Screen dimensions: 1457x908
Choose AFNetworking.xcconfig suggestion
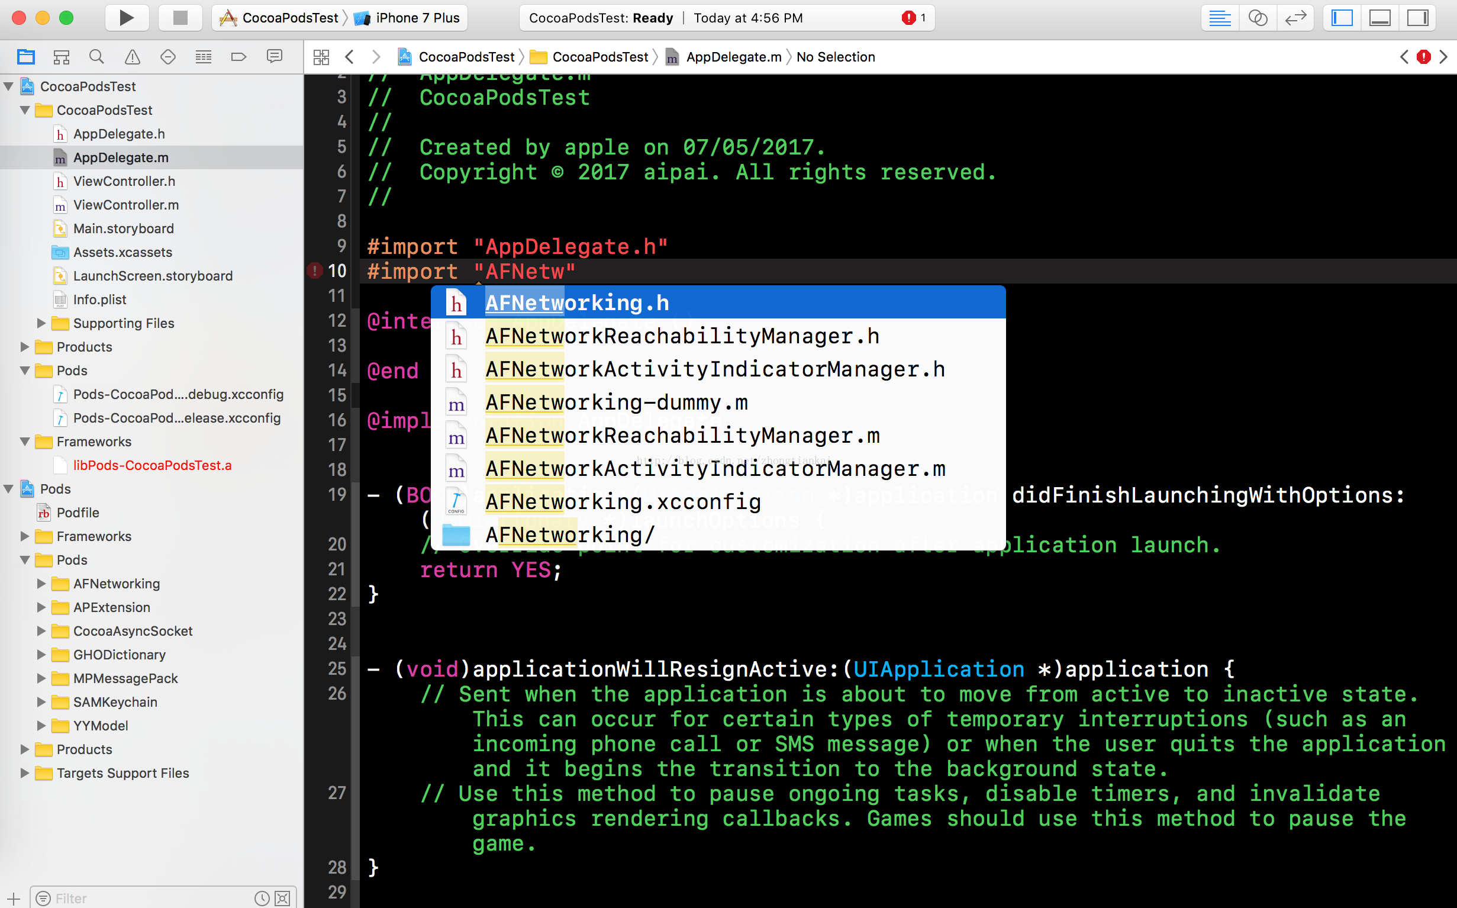click(718, 502)
